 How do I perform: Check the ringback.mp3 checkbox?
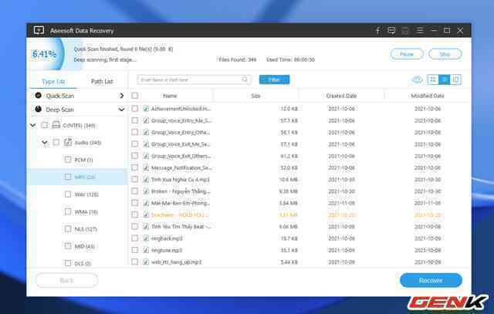(x=135, y=238)
